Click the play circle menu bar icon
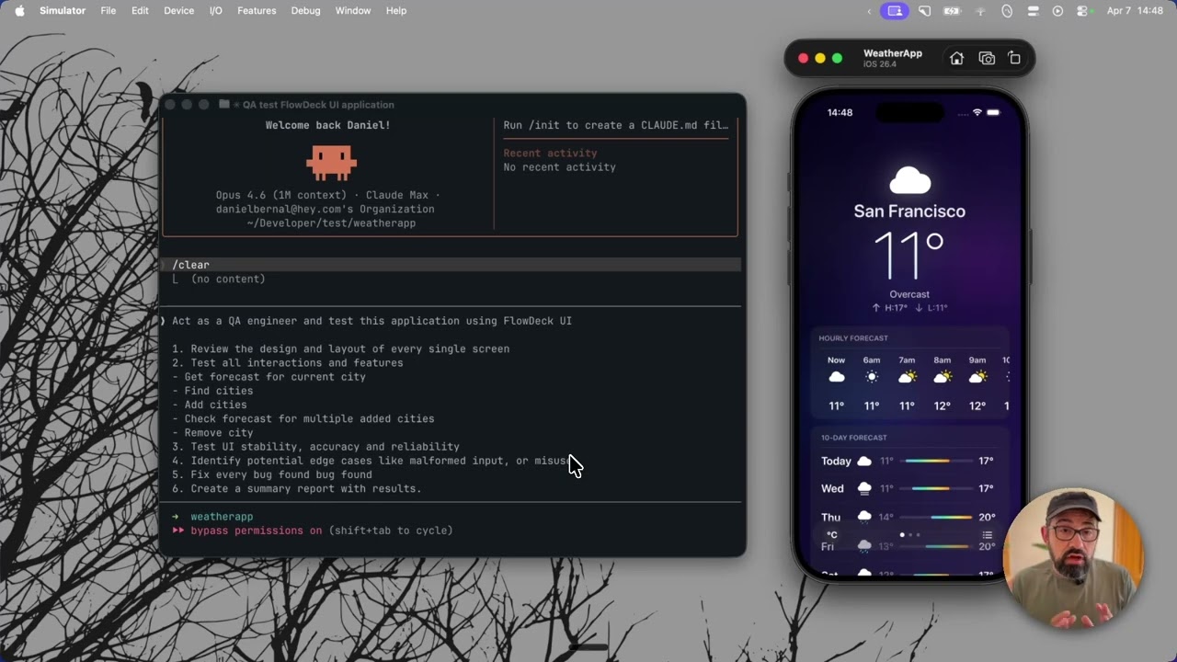Viewport: 1177px width, 662px height. [1057, 11]
